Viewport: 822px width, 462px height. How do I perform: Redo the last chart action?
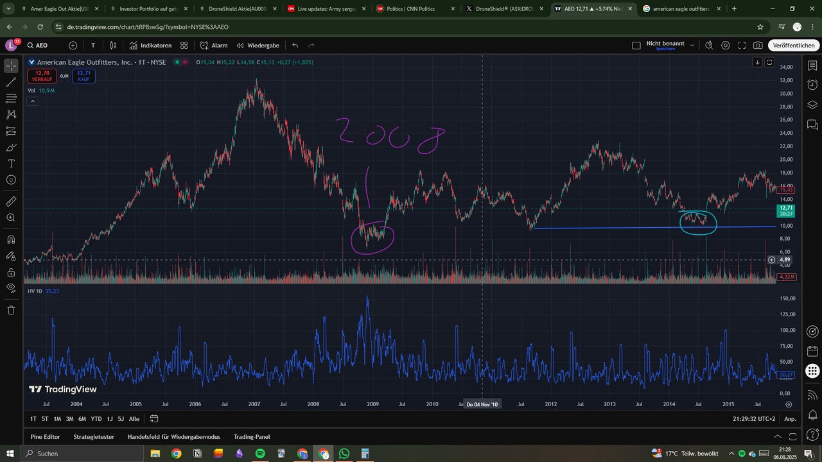coord(311,46)
